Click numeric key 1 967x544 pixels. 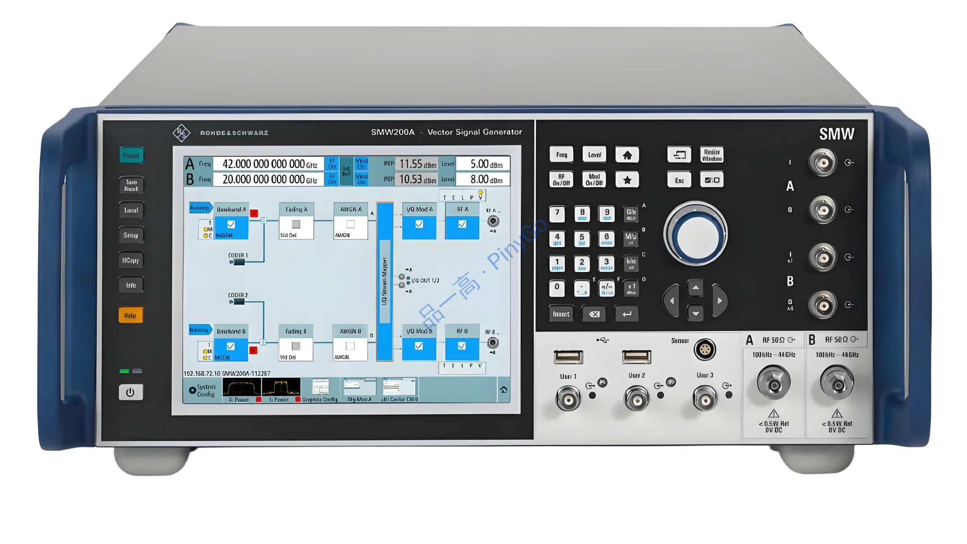(x=557, y=263)
